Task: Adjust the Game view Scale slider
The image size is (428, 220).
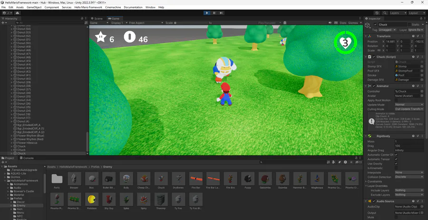Action: [x=191, y=23]
